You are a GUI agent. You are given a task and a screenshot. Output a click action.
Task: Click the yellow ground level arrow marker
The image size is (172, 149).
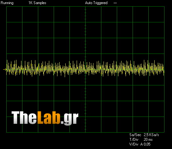coord(5,69)
